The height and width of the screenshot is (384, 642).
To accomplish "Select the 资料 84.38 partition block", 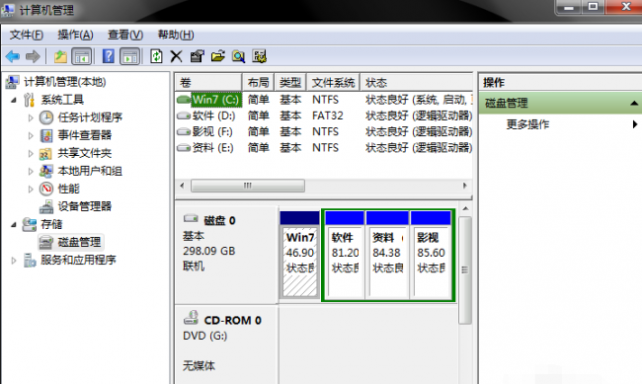I will click(387, 255).
